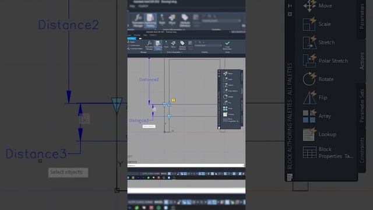The height and width of the screenshot is (210, 373).
Task: Expand the Action Parameters panel title
Action: [175, 52]
